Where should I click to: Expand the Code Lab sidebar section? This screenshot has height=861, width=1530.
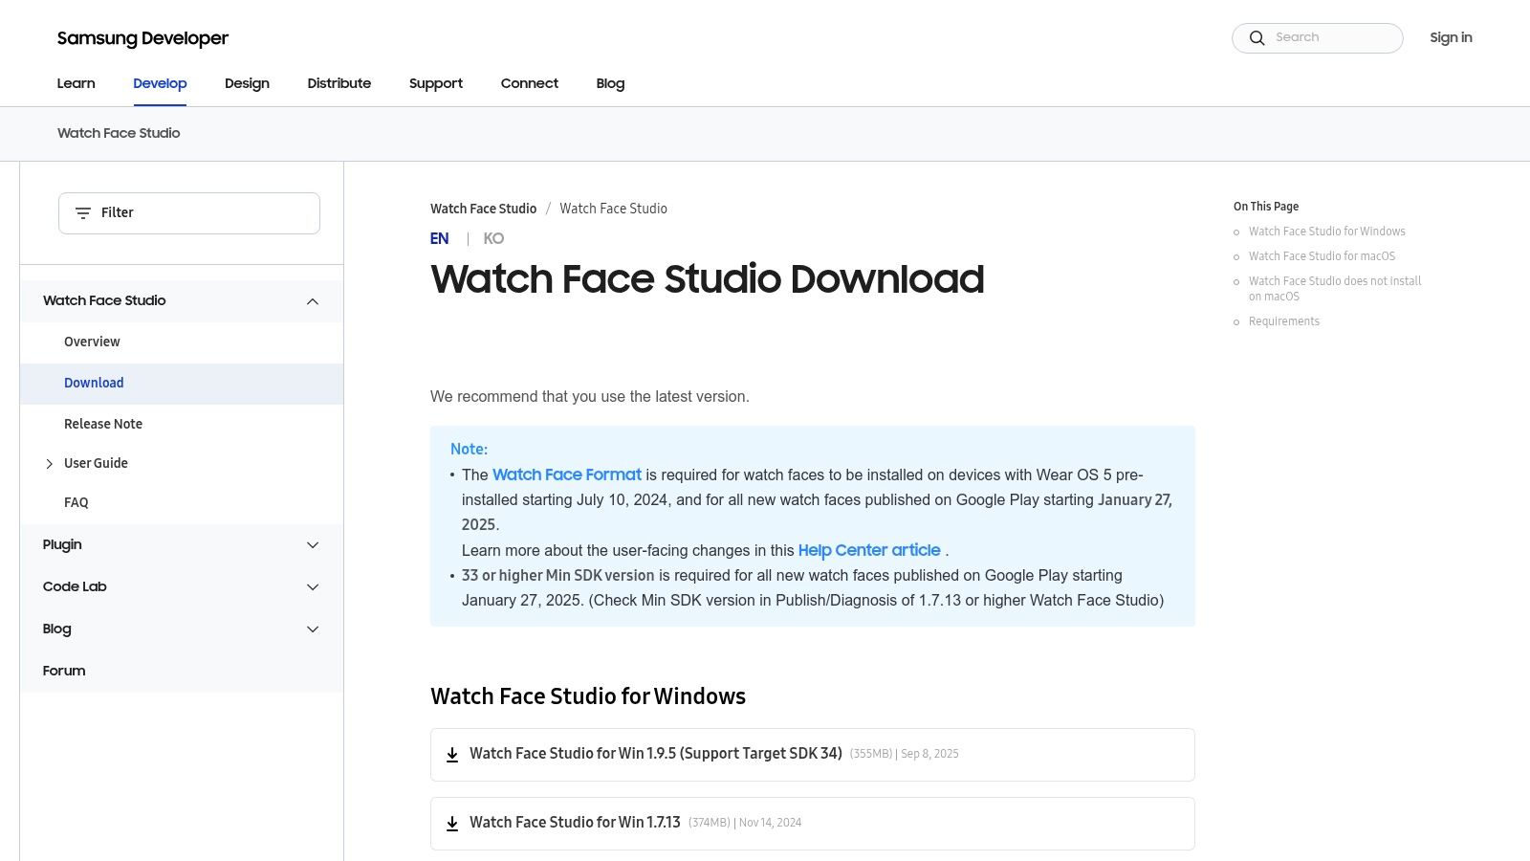point(313,586)
